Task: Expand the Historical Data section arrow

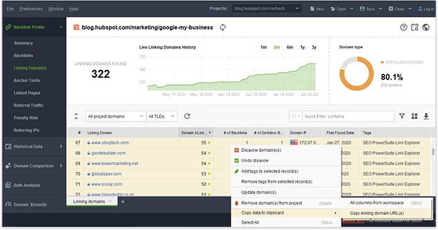Action: pyautogui.click(x=61, y=146)
